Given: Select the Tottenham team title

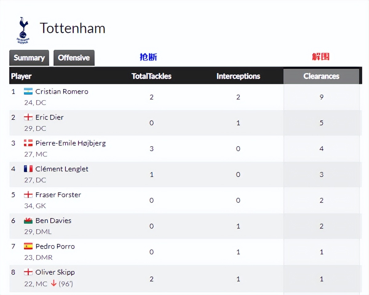Looking at the screenshot, I should [73, 28].
